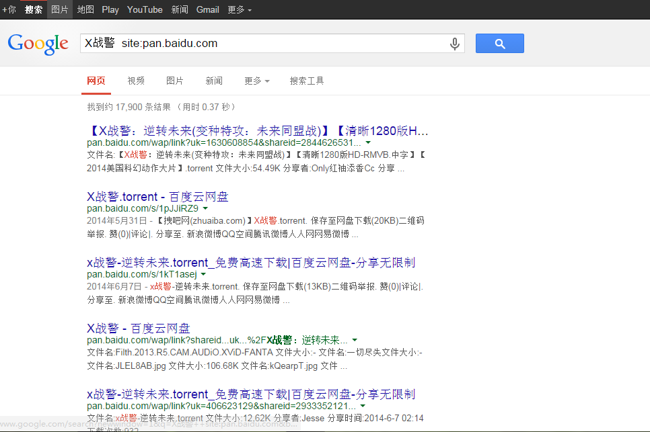The width and height of the screenshot is (650, 432).
Task: Open Gmail from the top bar
Action: tap(207, 9)
